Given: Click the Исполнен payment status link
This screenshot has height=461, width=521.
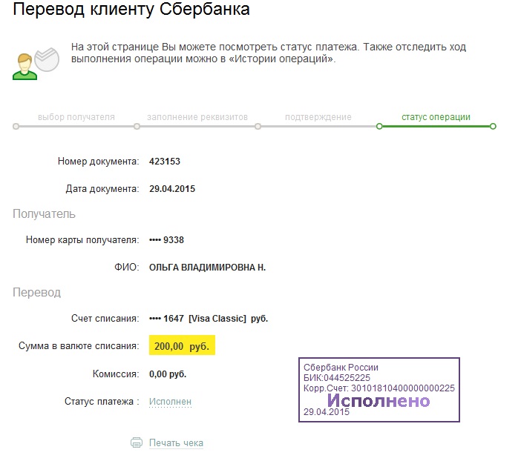Looking at the screenshot, I should (x=170, y=402).
